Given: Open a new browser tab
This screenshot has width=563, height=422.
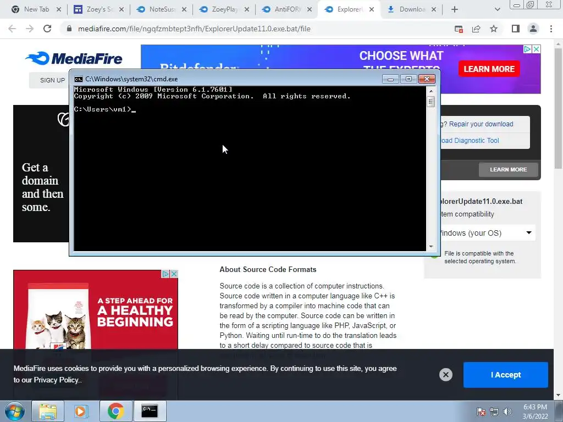Looking at the screenshot, I should [455, 9].
